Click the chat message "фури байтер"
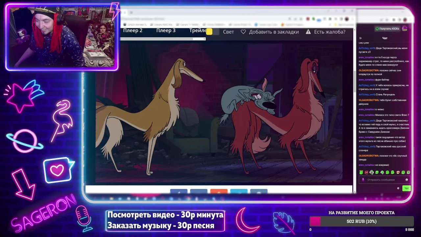This screenshot has height=237, width=421. (382, 80)
